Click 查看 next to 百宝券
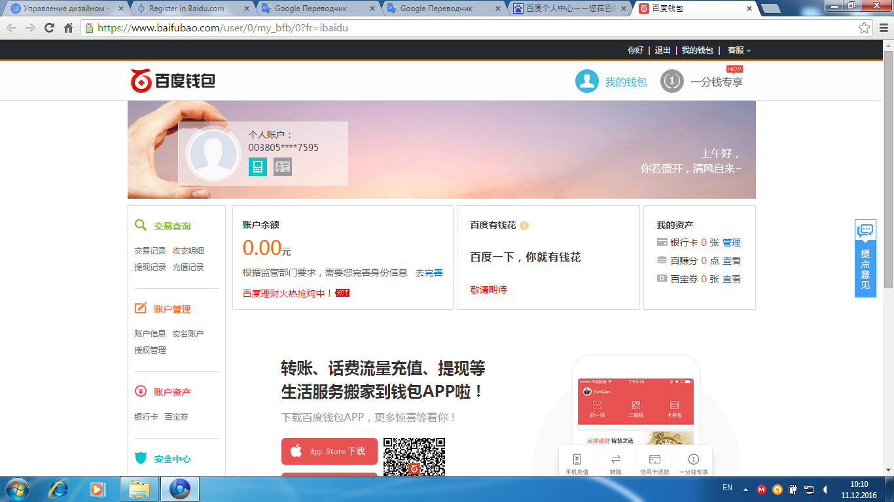894x502 pixels. point(732,279)
